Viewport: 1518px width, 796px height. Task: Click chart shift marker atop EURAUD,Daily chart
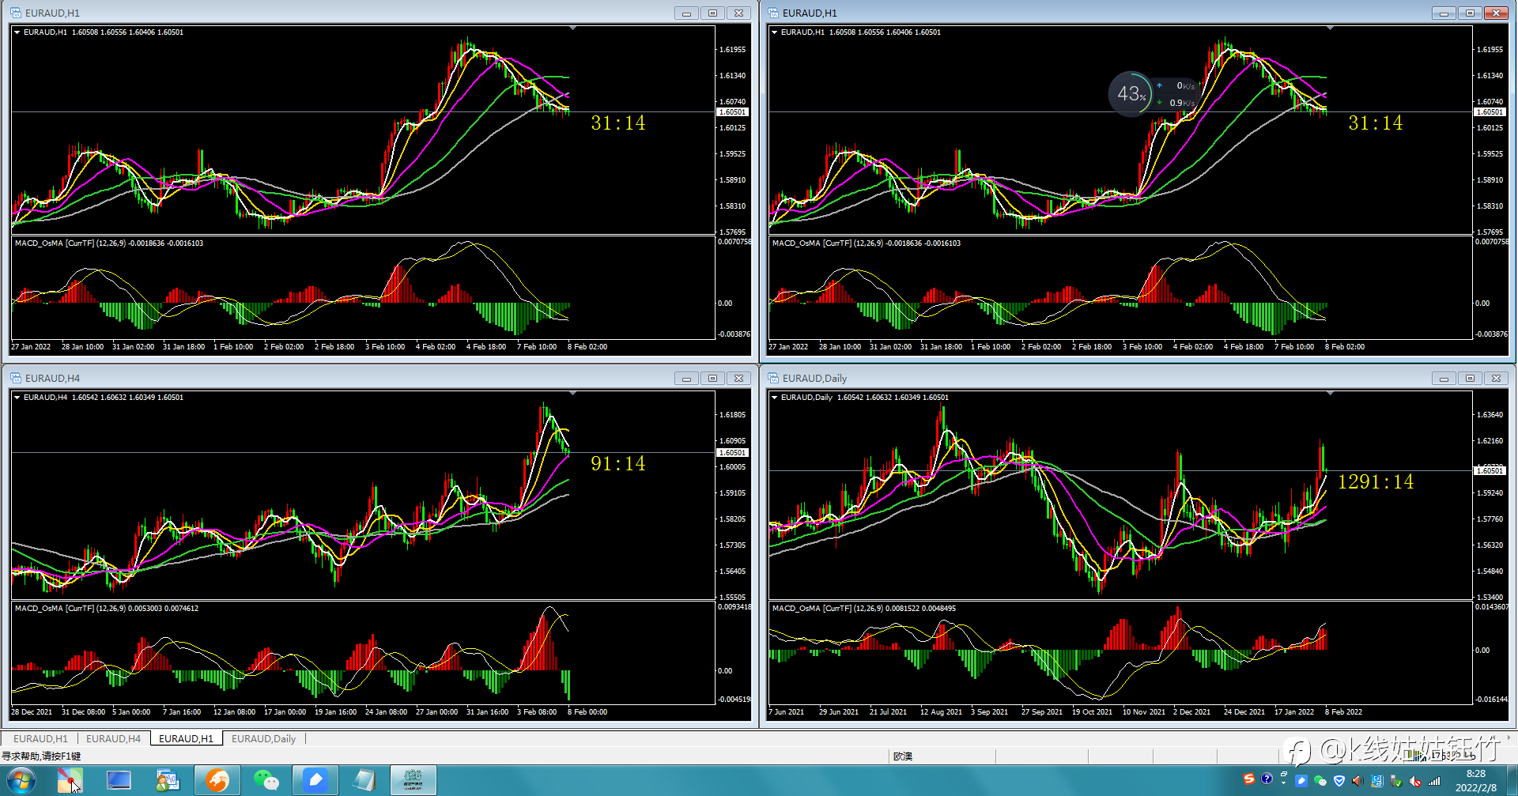click(x=1330, y=393)
